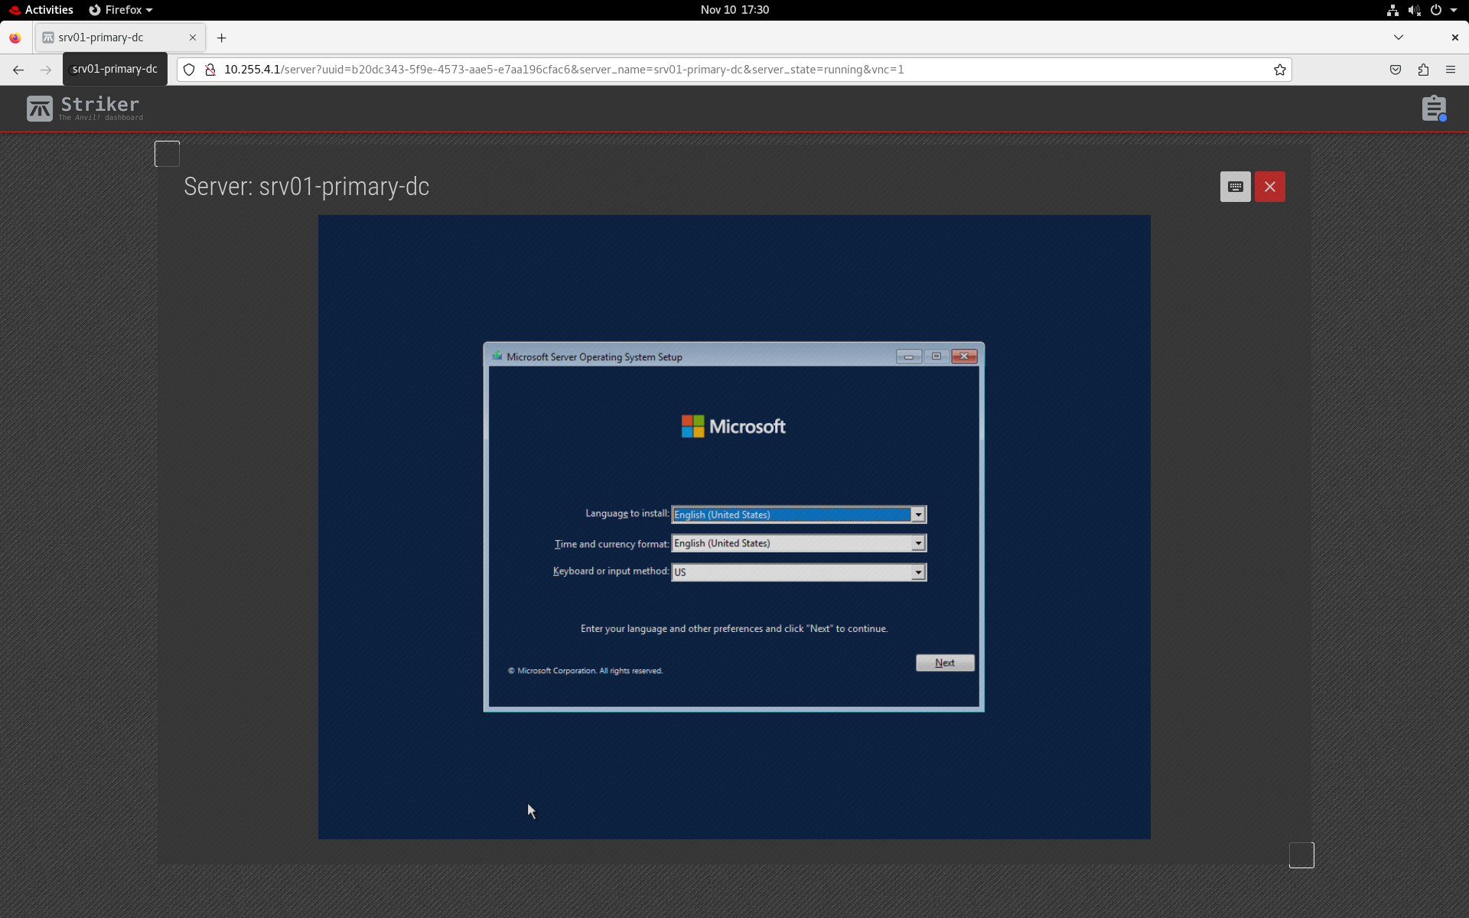Go back with the browser back arrow
This screenshot has width=1469, height=918.
coord(18,70)
